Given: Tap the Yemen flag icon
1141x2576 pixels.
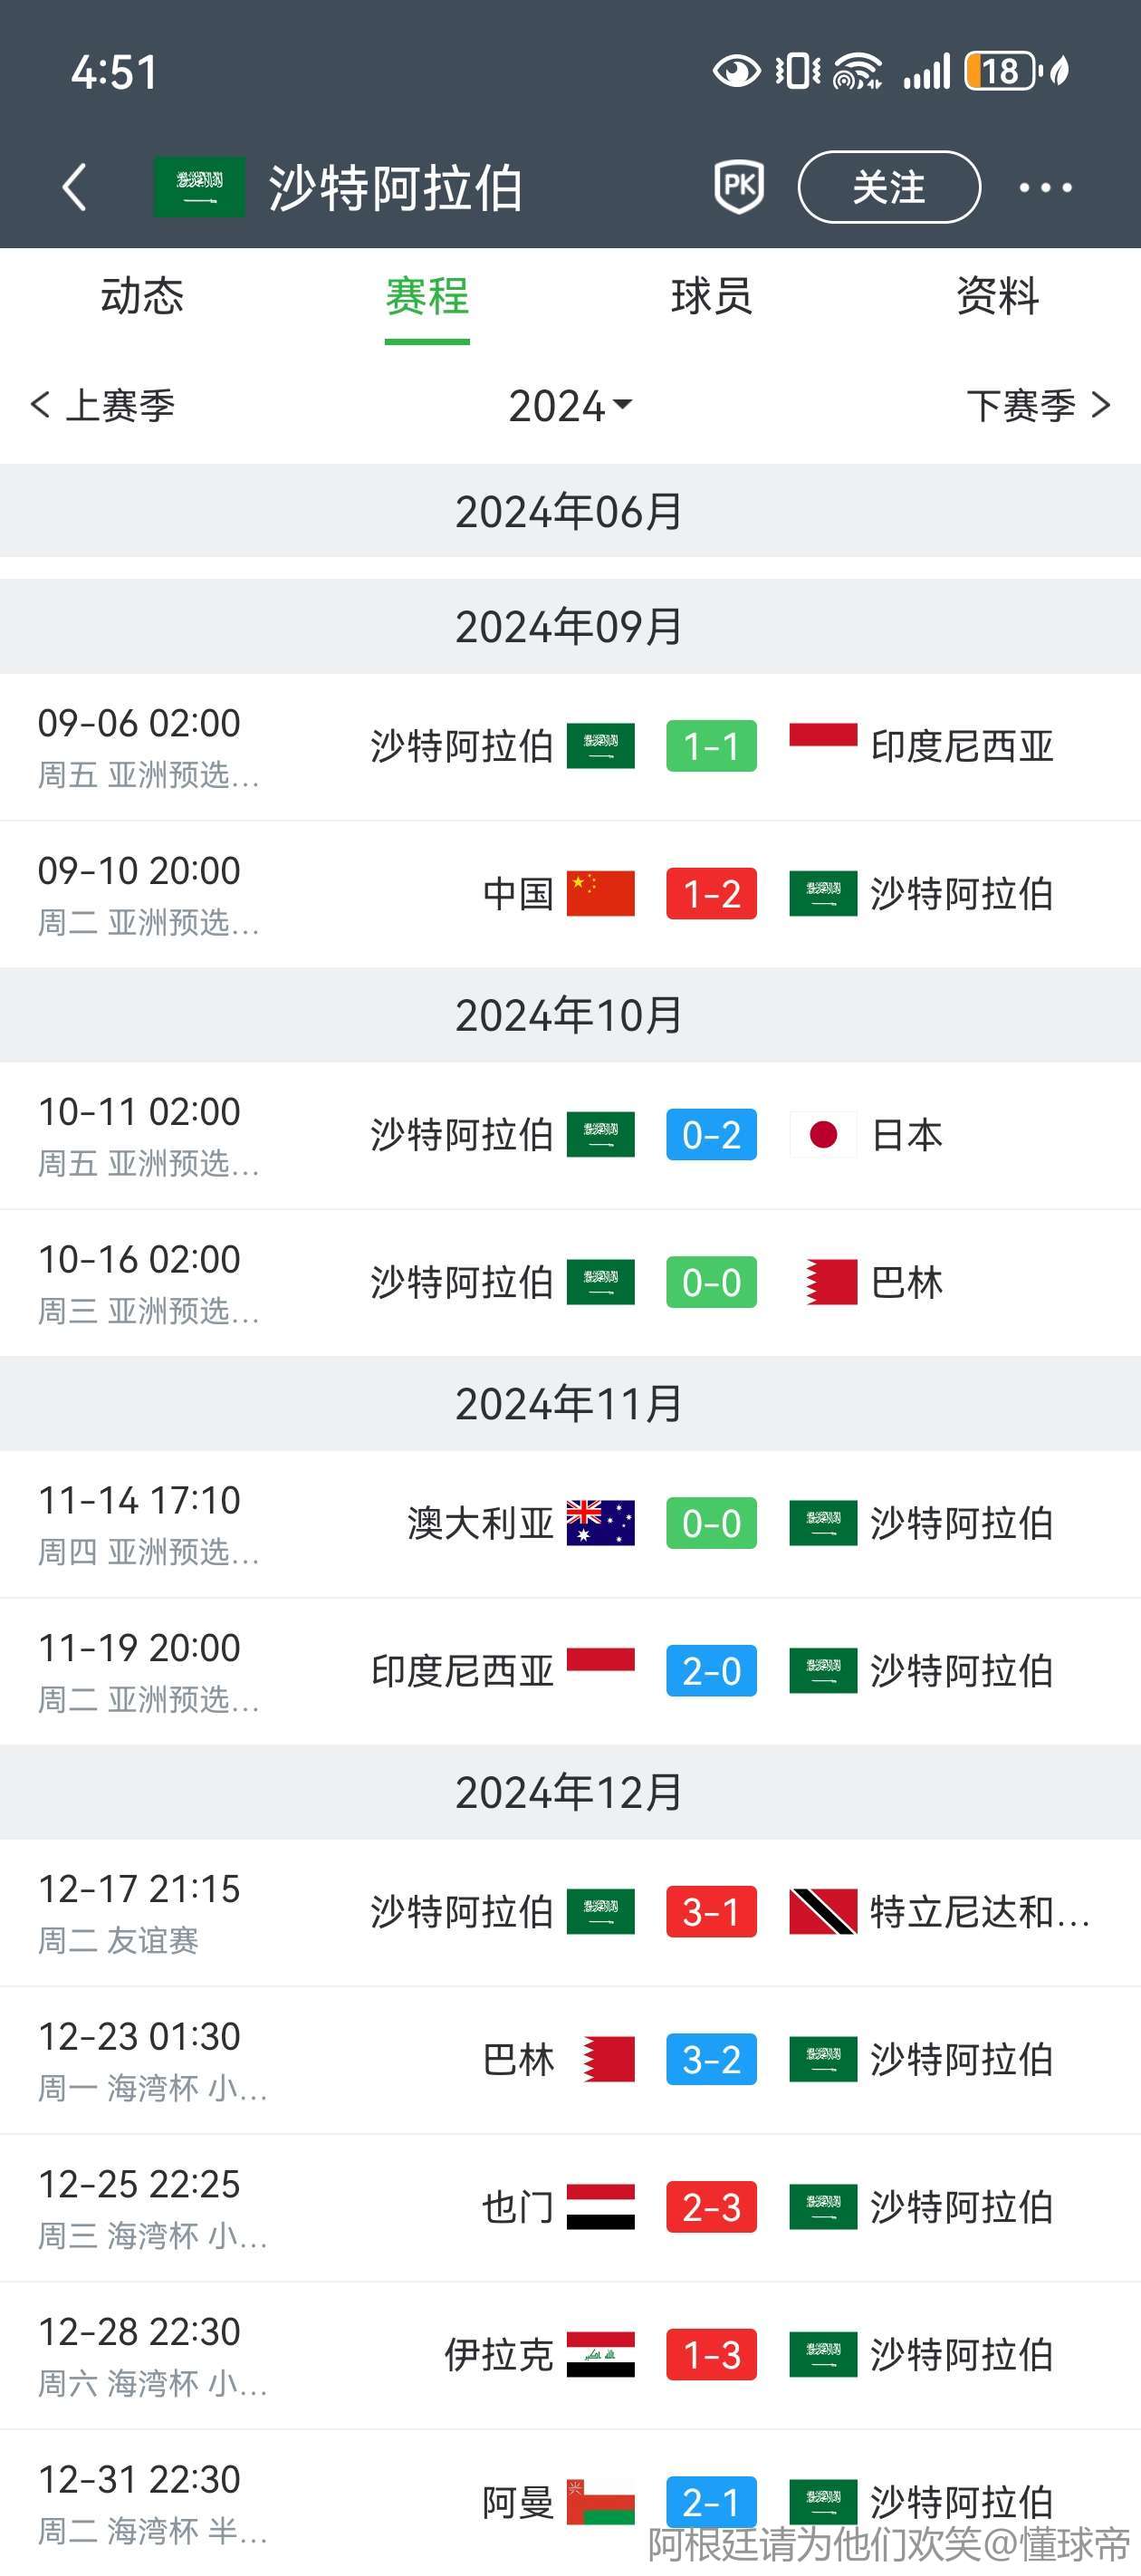Looking at the screenshot, I should pos(600,2207).
